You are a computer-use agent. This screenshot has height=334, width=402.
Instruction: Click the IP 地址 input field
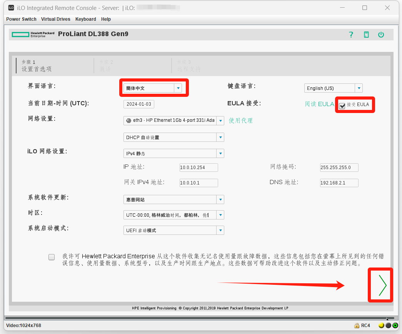198,167
